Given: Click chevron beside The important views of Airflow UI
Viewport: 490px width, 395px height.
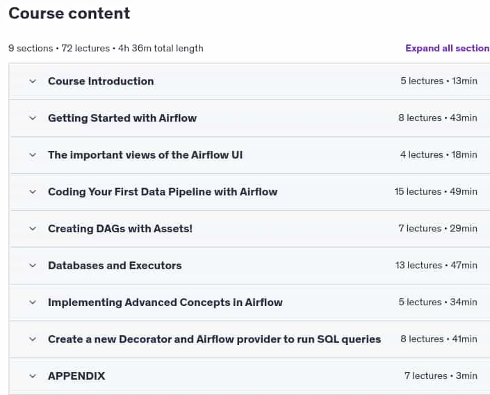Looking at the screenshot, I should click(33, 155).
